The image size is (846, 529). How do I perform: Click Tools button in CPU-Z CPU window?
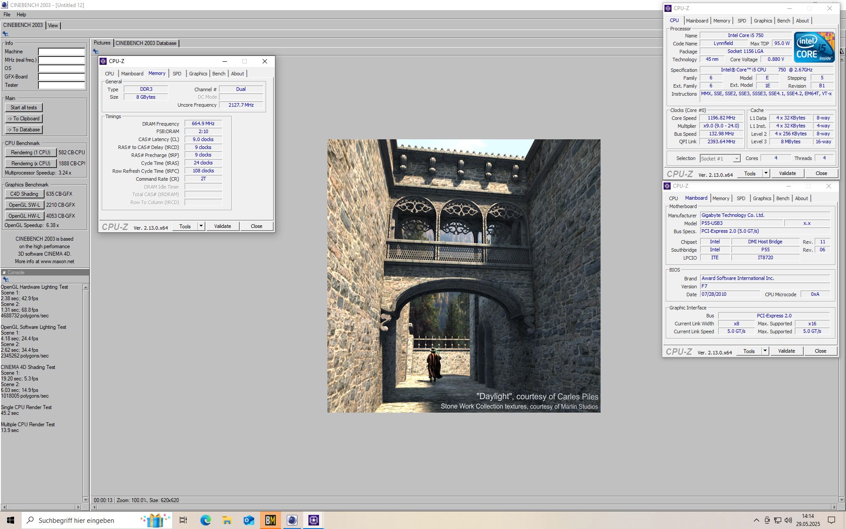[x=750, y=173]
